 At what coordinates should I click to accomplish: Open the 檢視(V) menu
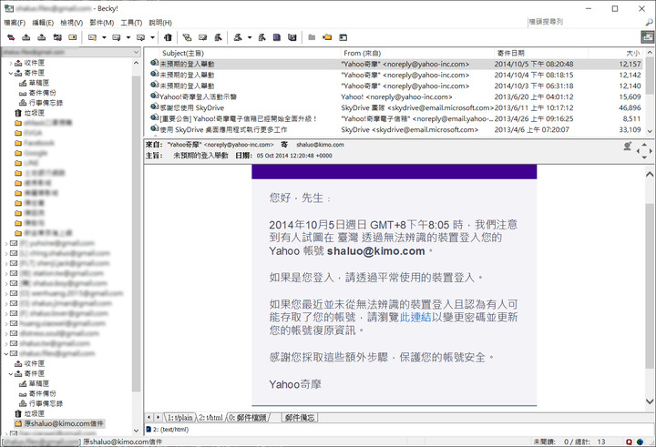pyautogui.click(x=72, y=23)
